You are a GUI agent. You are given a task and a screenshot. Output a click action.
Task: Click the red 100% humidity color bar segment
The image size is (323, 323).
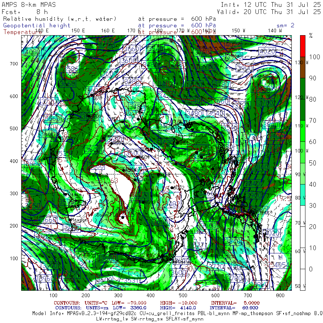coord(303,46)
